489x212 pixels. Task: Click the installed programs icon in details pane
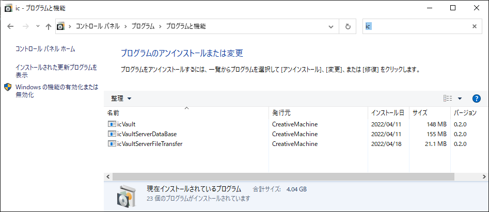tap(127, 196)
